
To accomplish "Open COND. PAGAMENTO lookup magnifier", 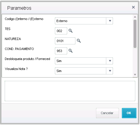I will pyautogui.click(x=70, y=51).
